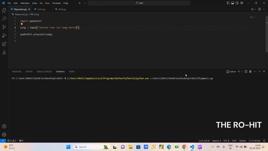
Task: Open the Go menu
Action: pyautogui.click(x=41, y=3)
